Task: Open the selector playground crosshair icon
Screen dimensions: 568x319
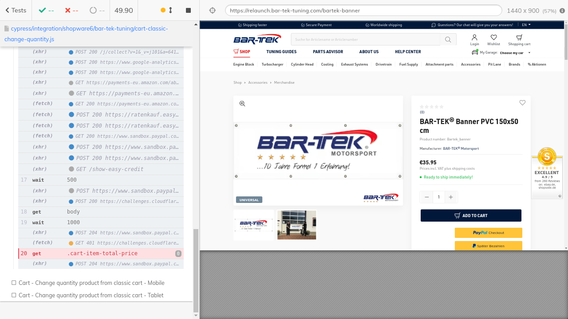Action: pyautogui.click(x=212, y=11)
